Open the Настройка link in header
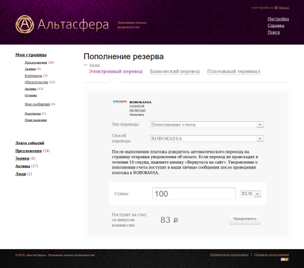 (278, 19)
